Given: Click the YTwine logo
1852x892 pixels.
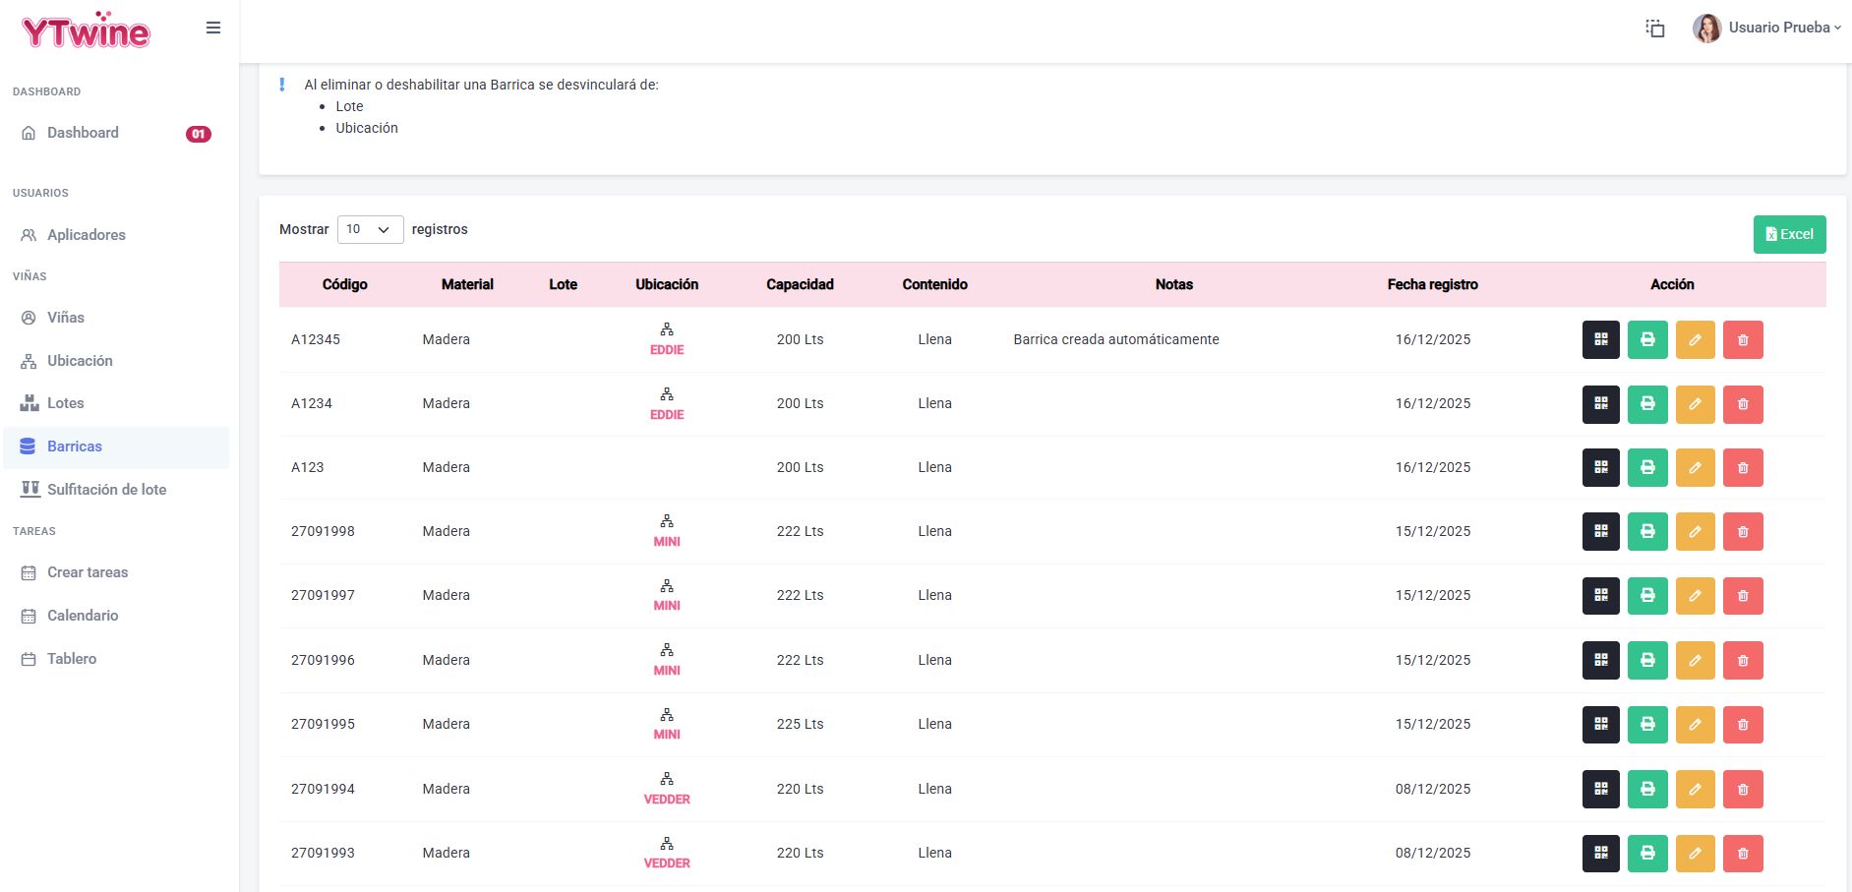Looking at the screenshot, I should pyautogui.click(x=86, y=30).
